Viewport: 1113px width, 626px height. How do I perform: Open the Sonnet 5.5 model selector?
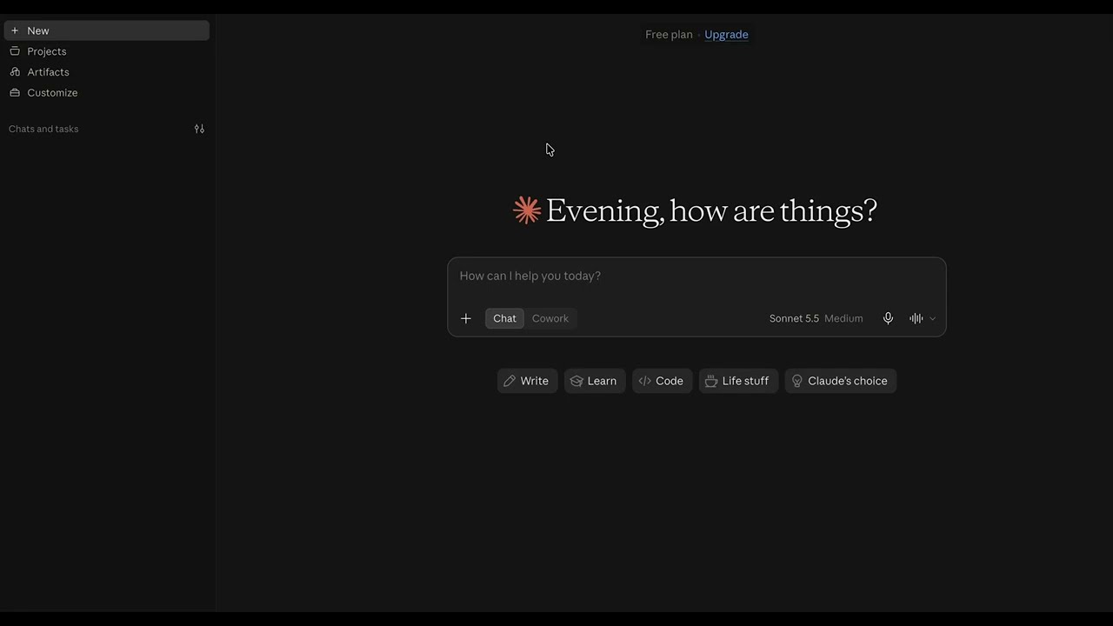click(x=816, y=318)
